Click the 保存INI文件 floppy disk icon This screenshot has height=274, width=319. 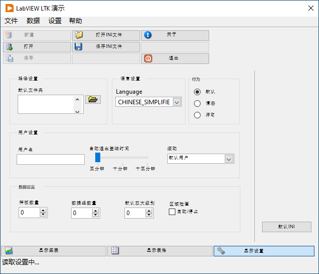pos(78,46)
